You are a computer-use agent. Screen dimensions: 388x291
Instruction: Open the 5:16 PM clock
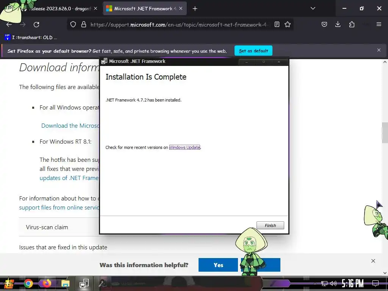353,283
